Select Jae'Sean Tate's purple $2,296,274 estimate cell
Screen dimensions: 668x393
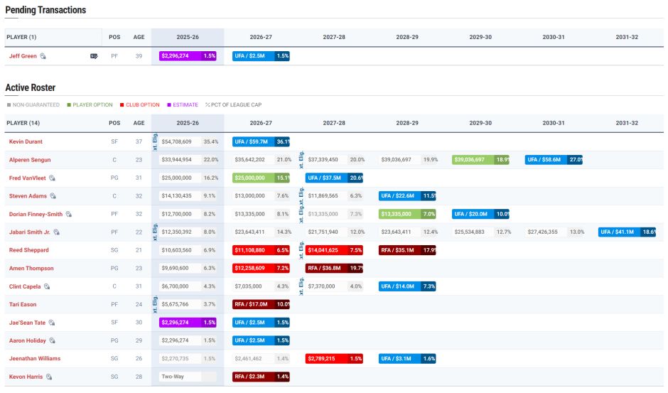188,323
